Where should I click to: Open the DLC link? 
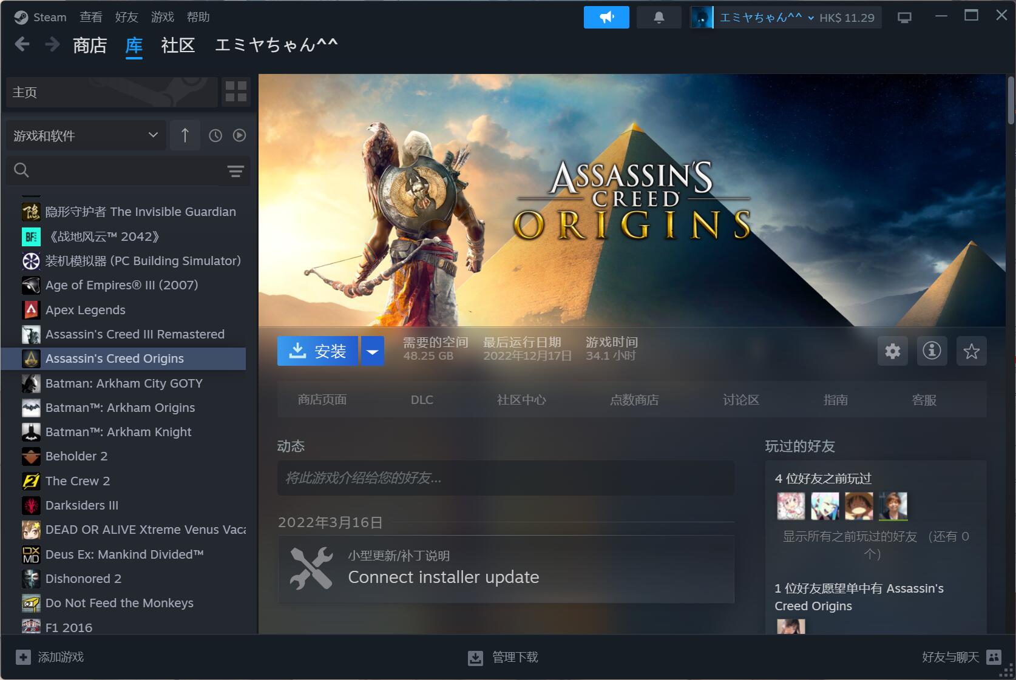(x=422, y=400)
